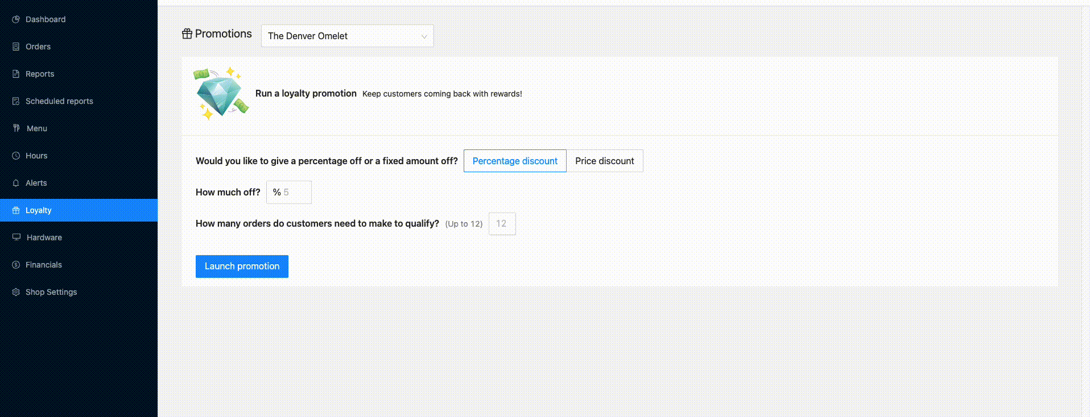Click the qualifying orders count field
The width and height of the screenshot is (1090, 417).
coord(502,224)
